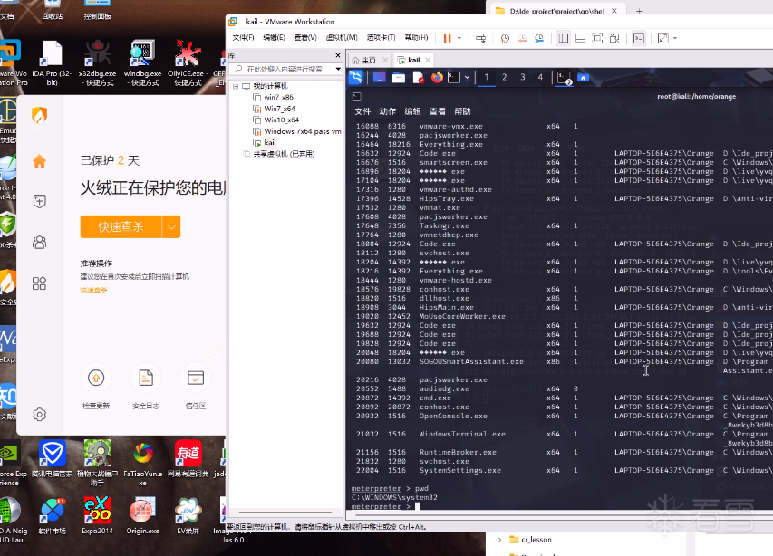Toggle the thumbnail bar view icon
Image resolution: width=773 pixels, height=556 pixels.
click(580, 38)
